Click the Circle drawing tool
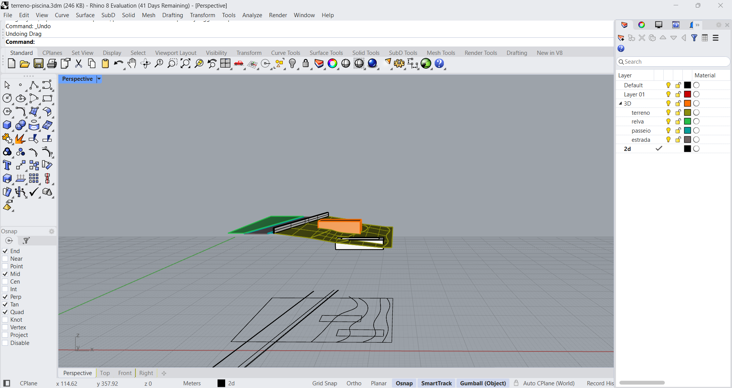Screen dimensions: 732x388 (x=7, y=98)
